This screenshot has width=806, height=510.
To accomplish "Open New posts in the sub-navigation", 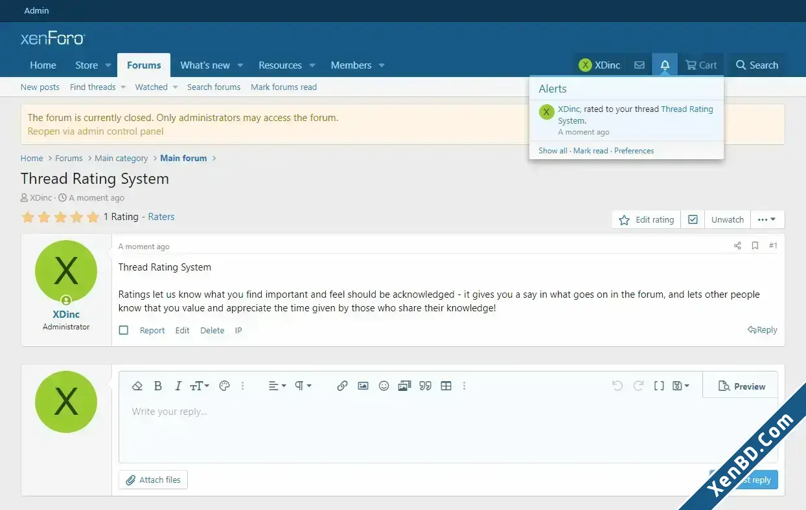I will click(40, 87).
